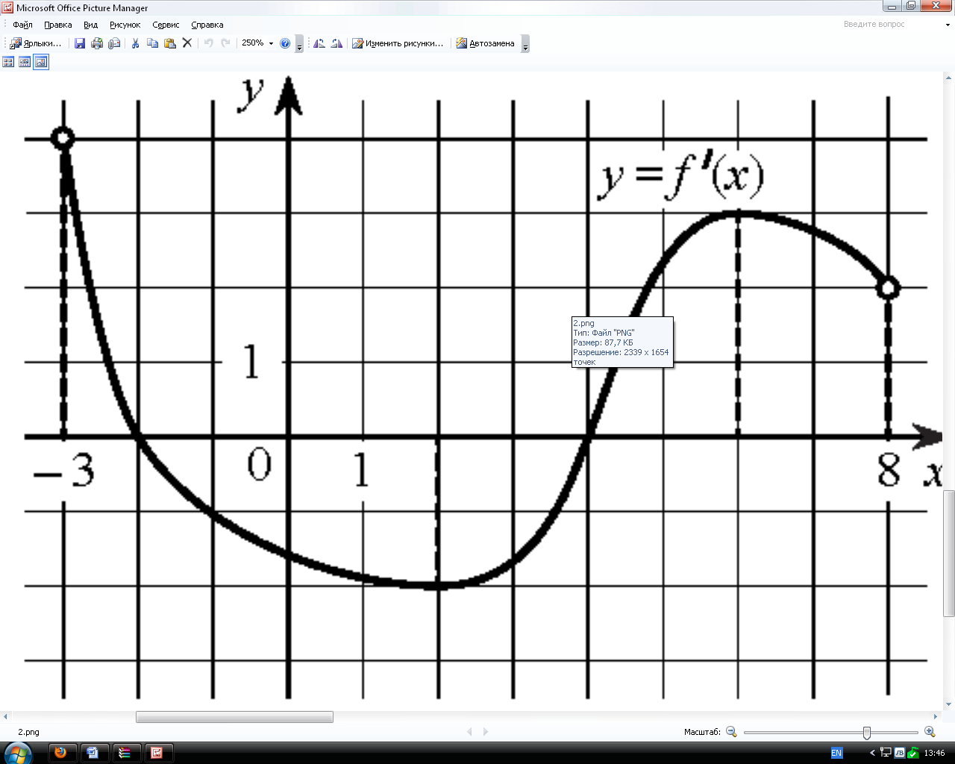
Task: Click the Copy icon in toolbar
Action: click(x=152, y=43)
